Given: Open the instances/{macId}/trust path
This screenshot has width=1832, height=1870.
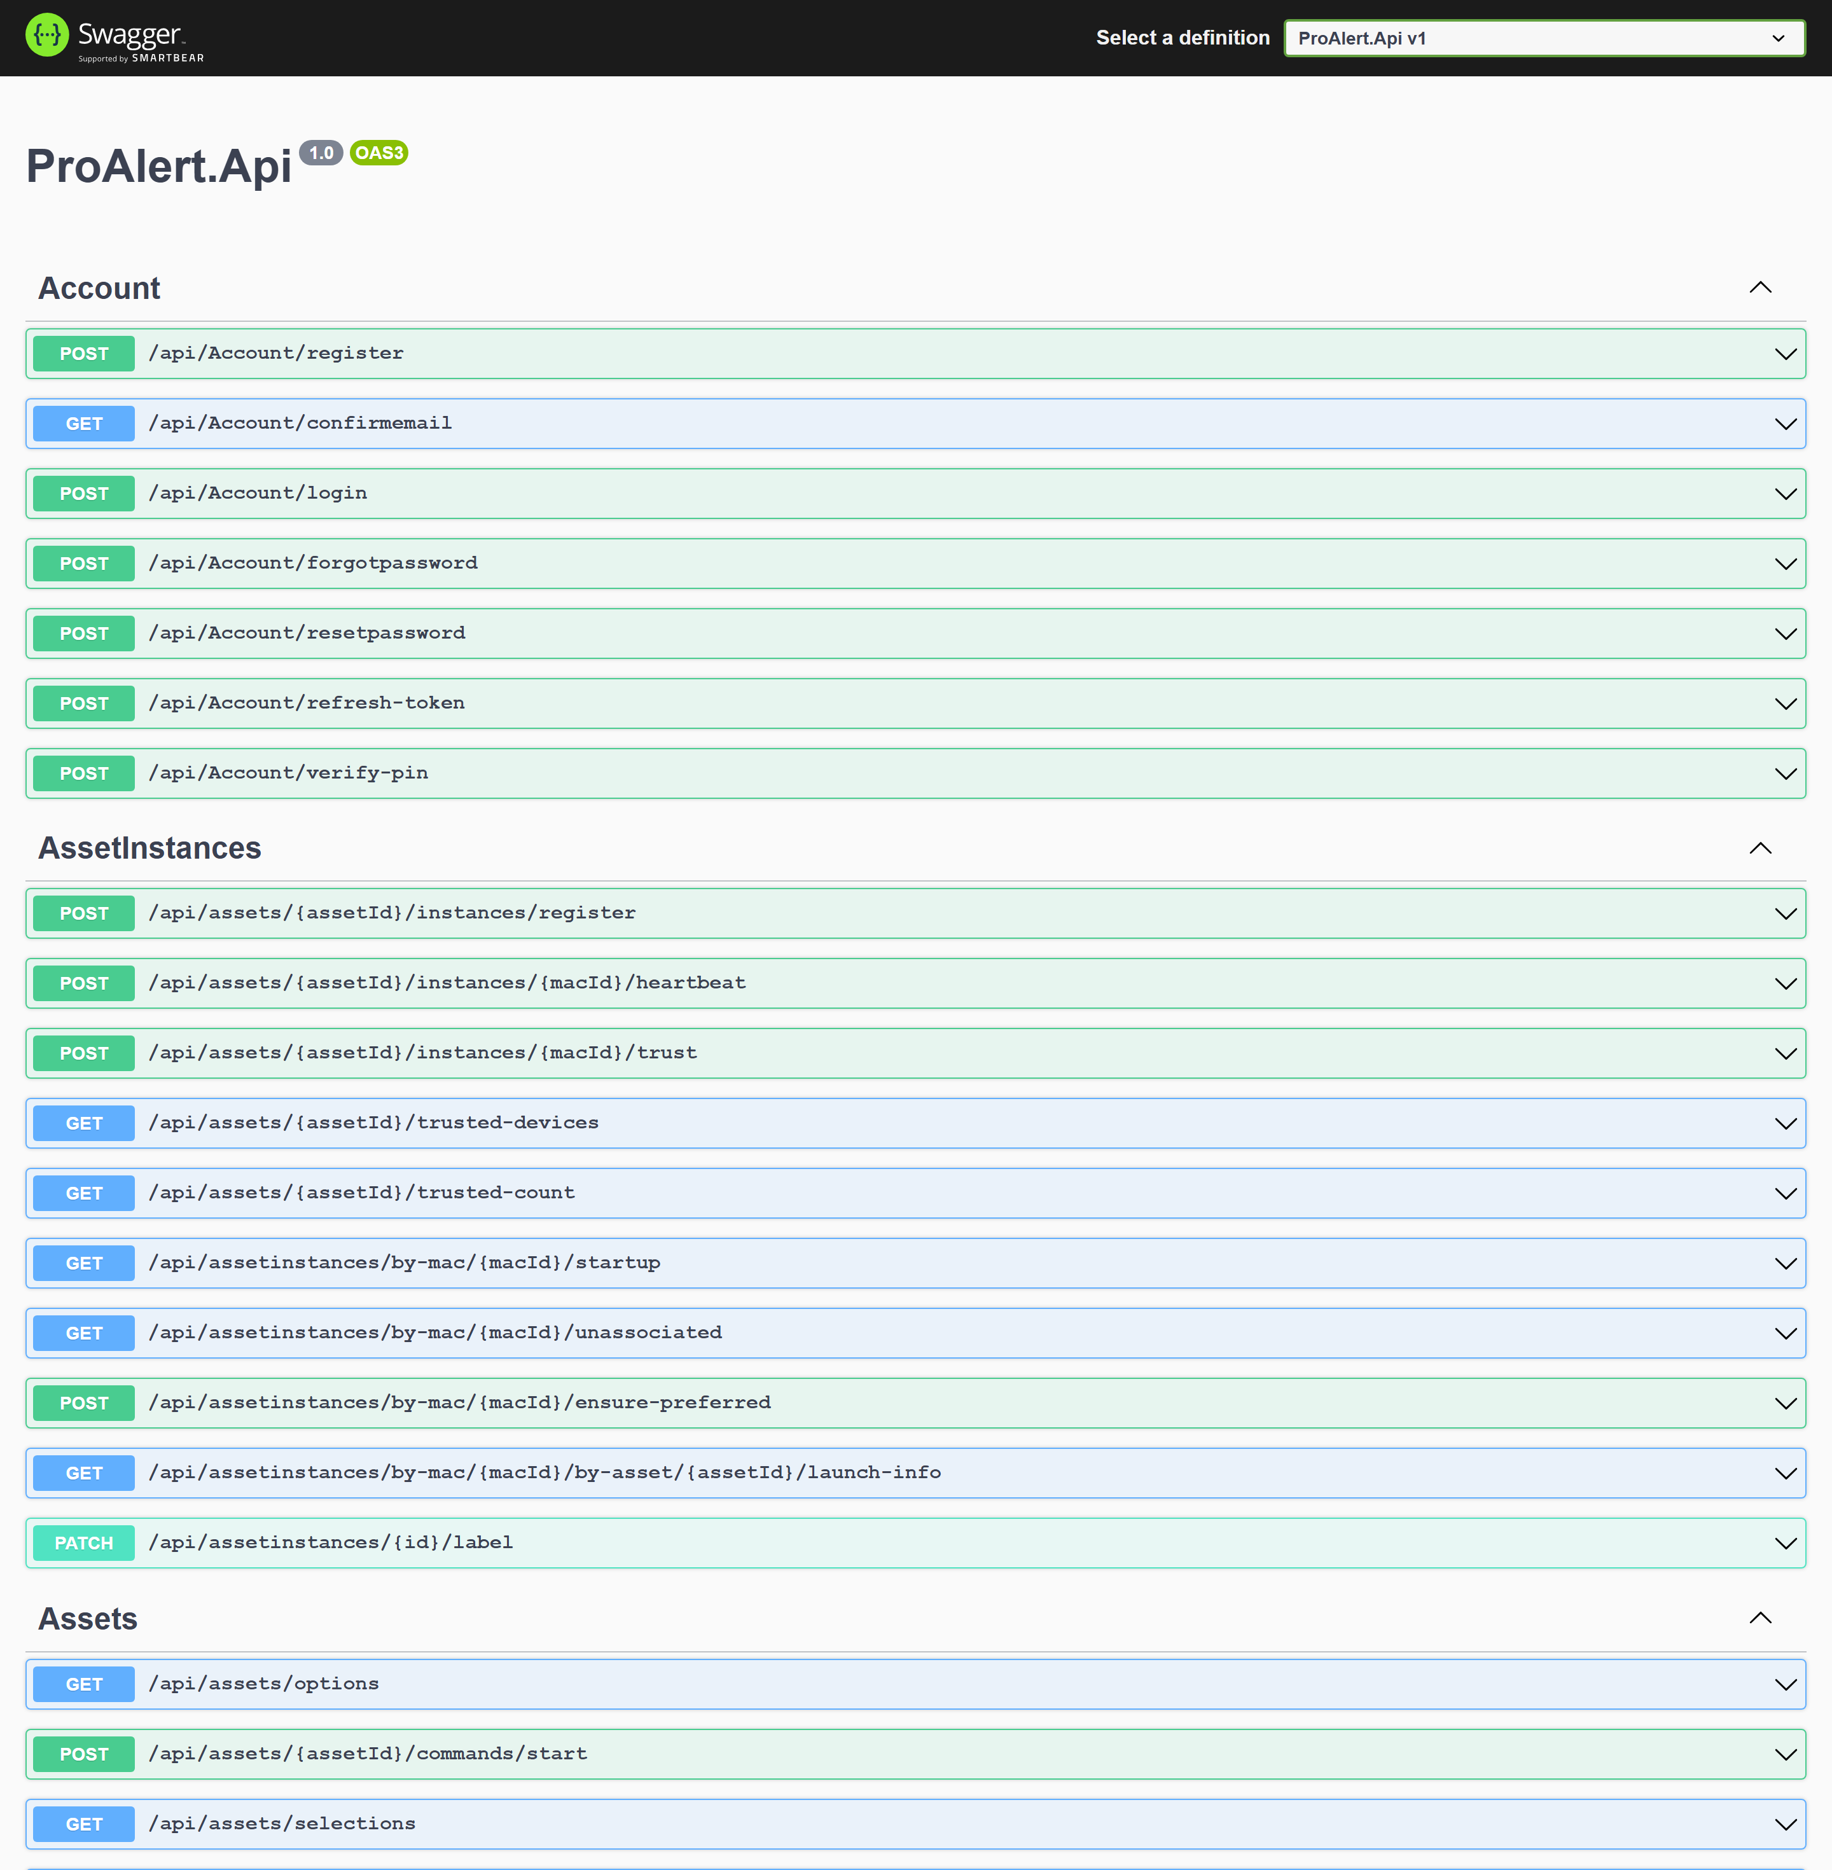Looking at the screenshot, I should click(x=424, y=1053).
